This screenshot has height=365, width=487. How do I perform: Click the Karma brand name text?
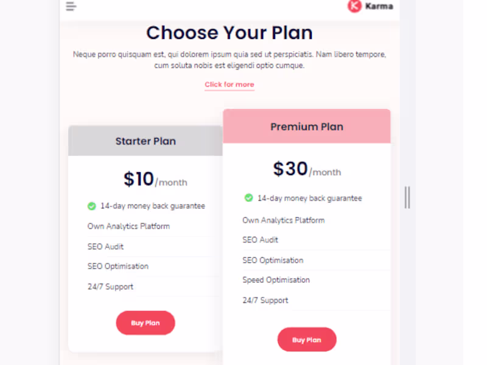tap(379, 7)
